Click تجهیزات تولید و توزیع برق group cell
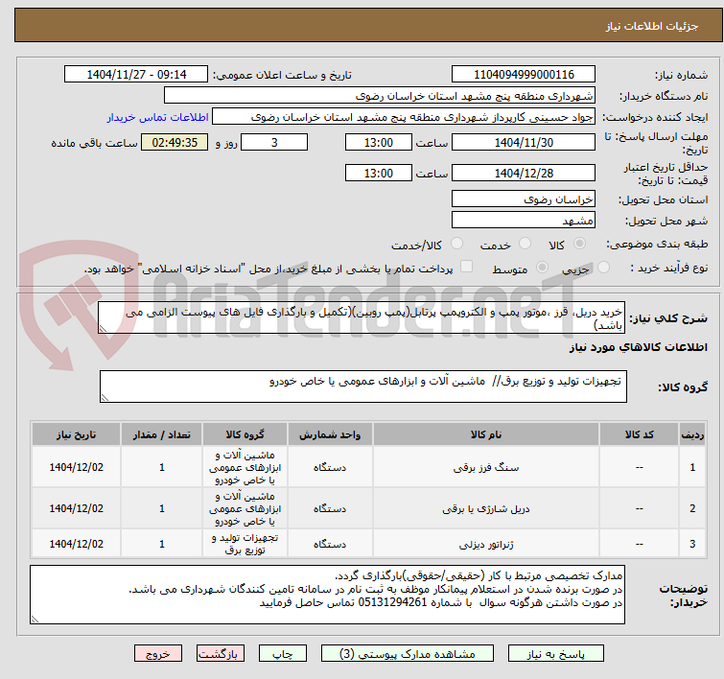Screen dimensions: 724x679 [x=245, y=544]
